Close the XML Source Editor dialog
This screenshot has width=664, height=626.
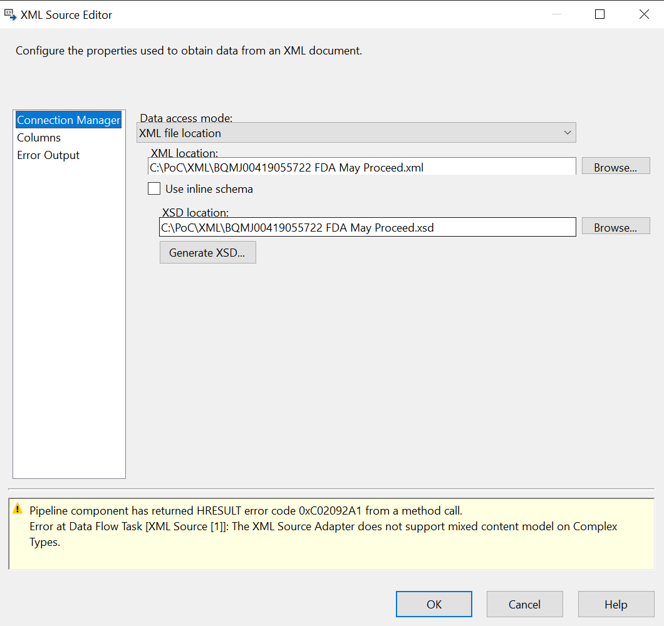pyautogui.click(x=643, y=14)
